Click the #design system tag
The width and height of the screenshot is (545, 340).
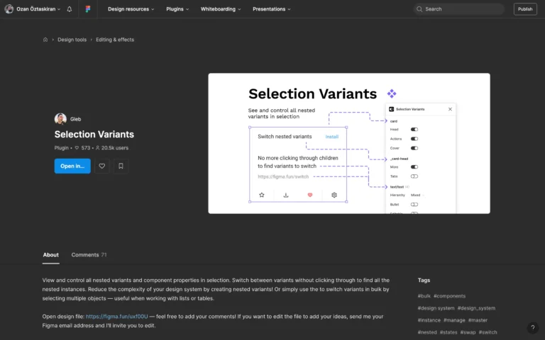pos(436,308)
